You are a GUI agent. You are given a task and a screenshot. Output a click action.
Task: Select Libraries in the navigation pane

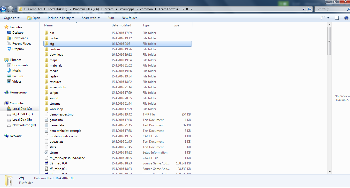tap(16, 60)
